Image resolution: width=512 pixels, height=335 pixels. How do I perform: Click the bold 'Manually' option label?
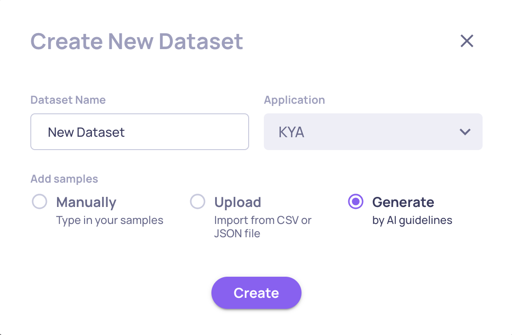pos(86,202)
